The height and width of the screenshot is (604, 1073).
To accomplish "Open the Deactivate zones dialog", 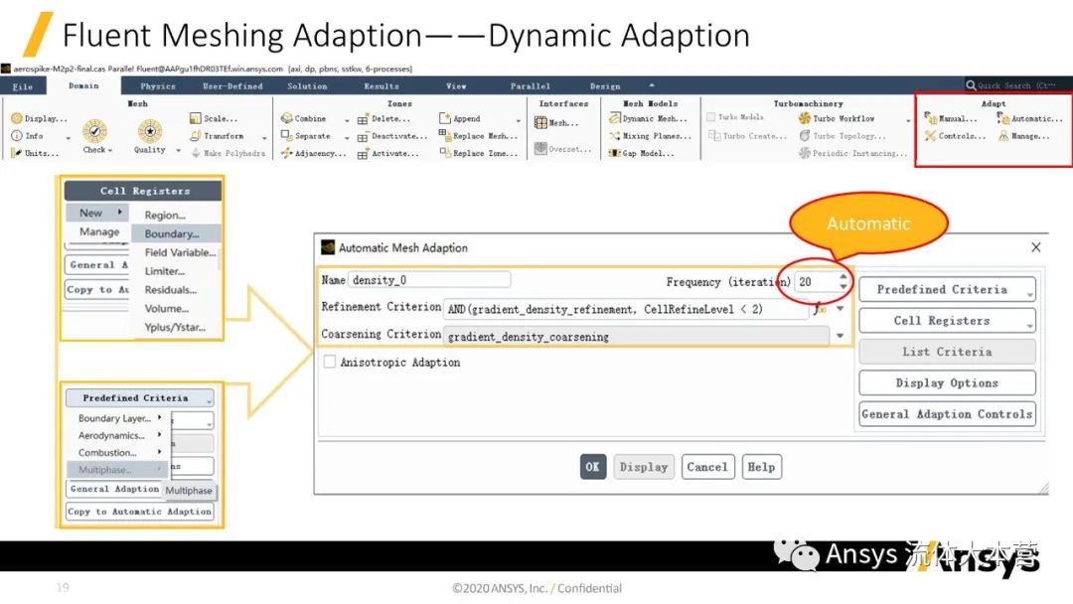I will tap(392, 135).
